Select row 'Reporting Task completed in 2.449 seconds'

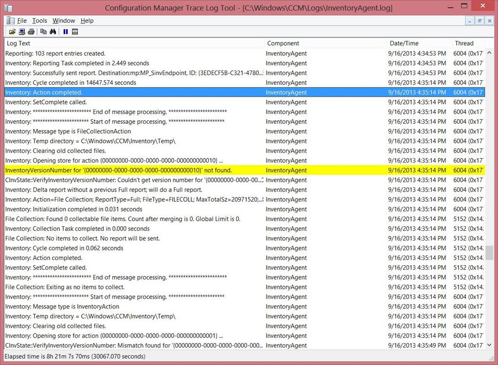(245, 63)
